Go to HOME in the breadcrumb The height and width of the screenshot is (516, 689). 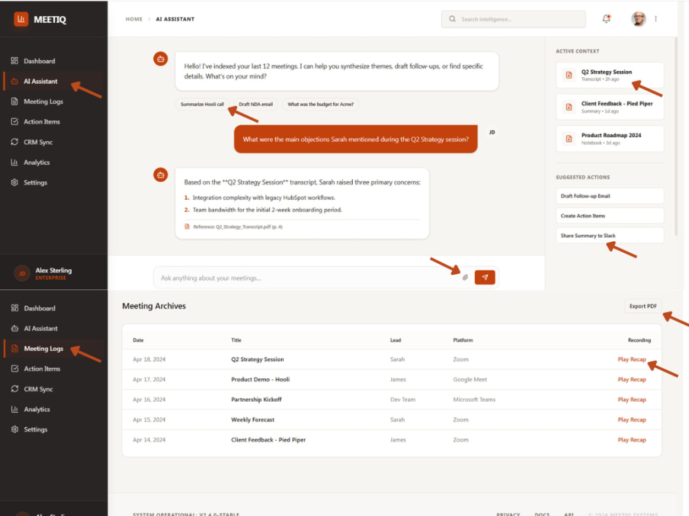pos(134,19)
